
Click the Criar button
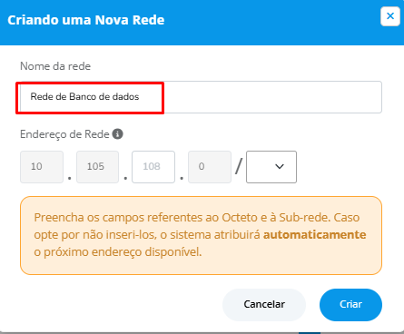(x=350, y=304)
